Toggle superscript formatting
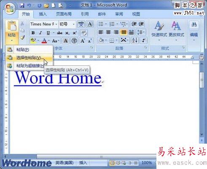207x169 pixels. pyautogui.click(x=75, y=33)
